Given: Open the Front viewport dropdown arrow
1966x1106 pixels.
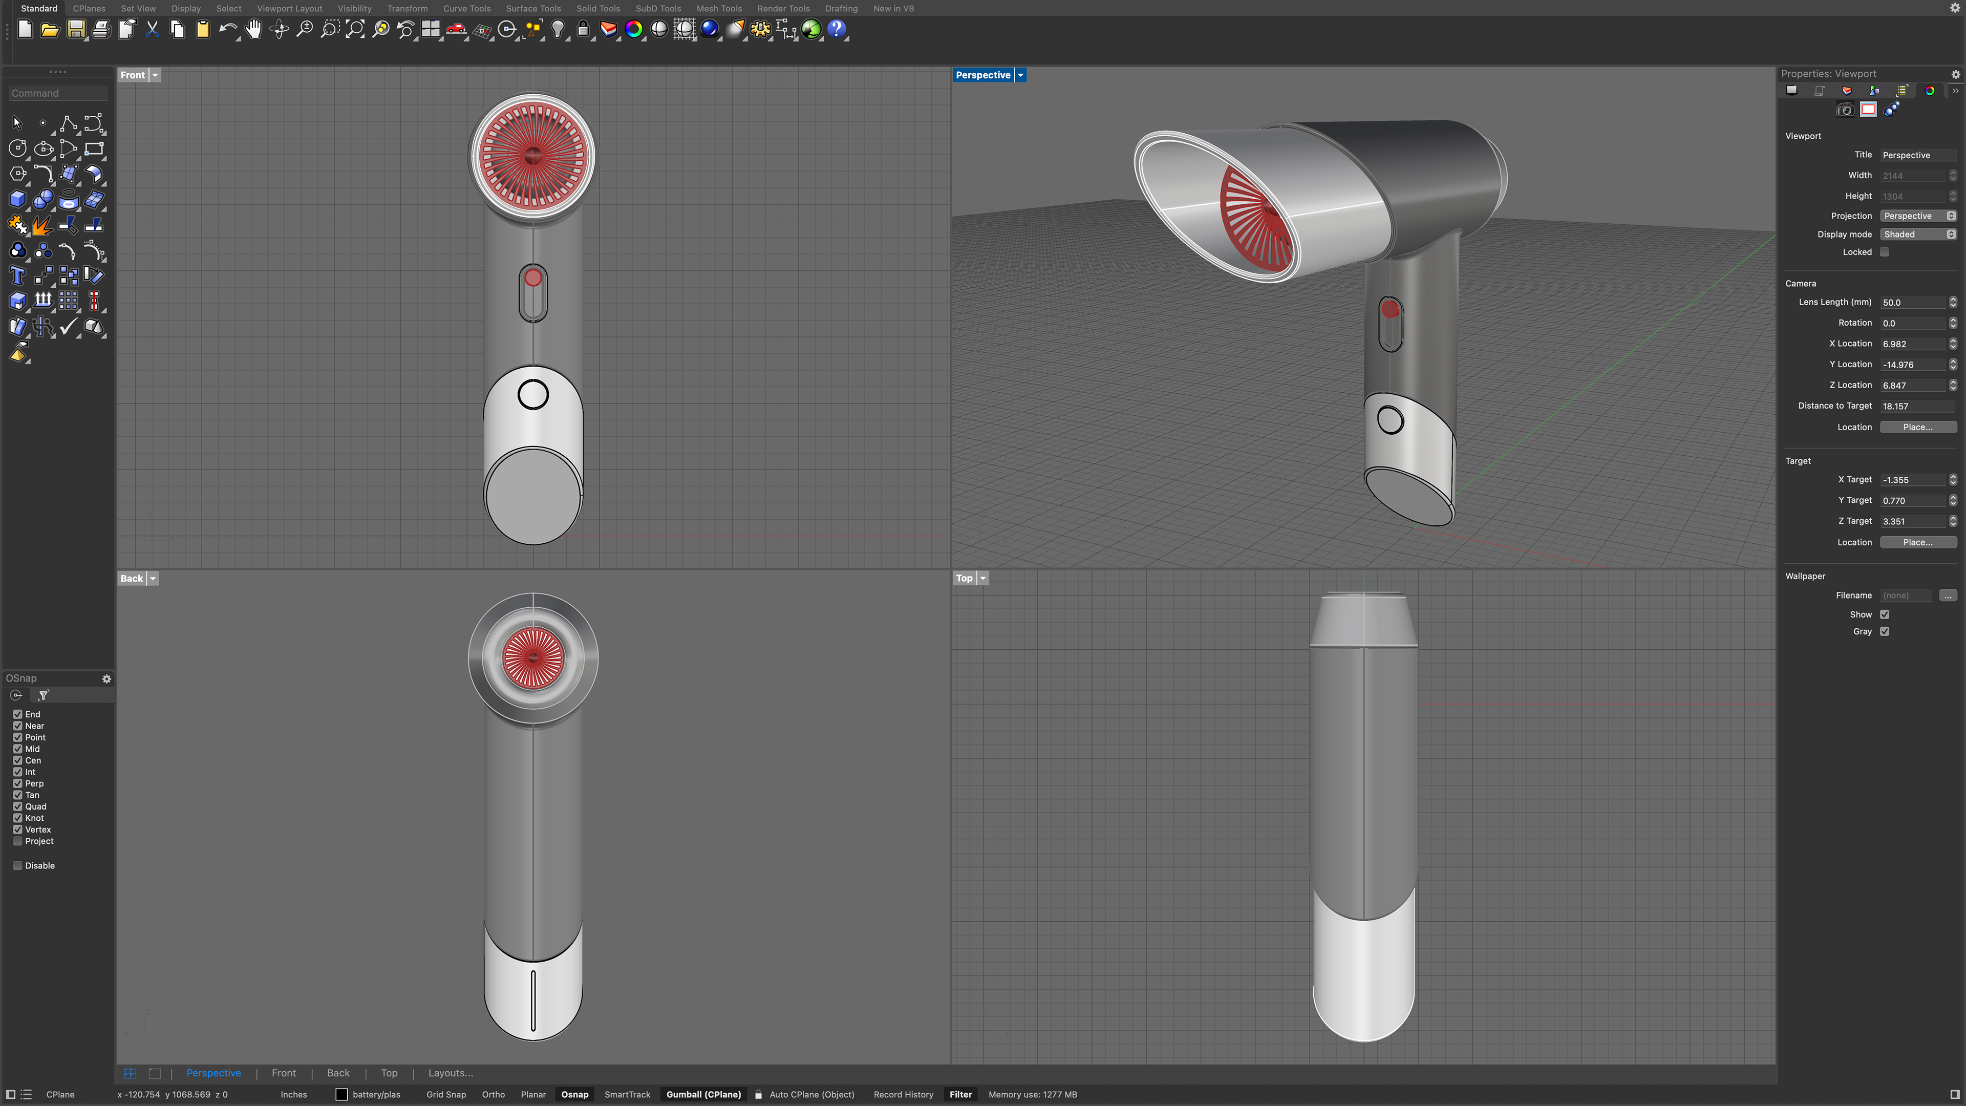Looking at the screenshot, I should click(x=155, y=75).
